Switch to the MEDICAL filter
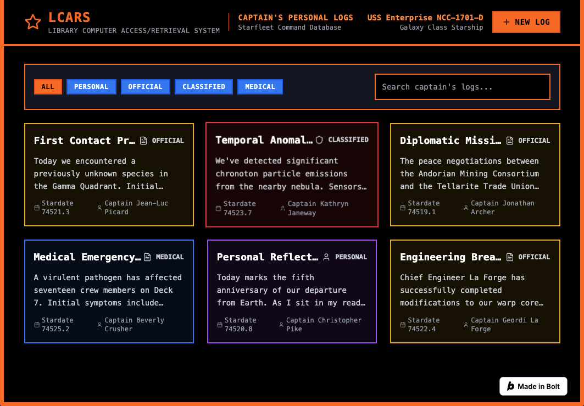Image resolution: width=584 pixels, height=406 pixels. click(260, 87)
